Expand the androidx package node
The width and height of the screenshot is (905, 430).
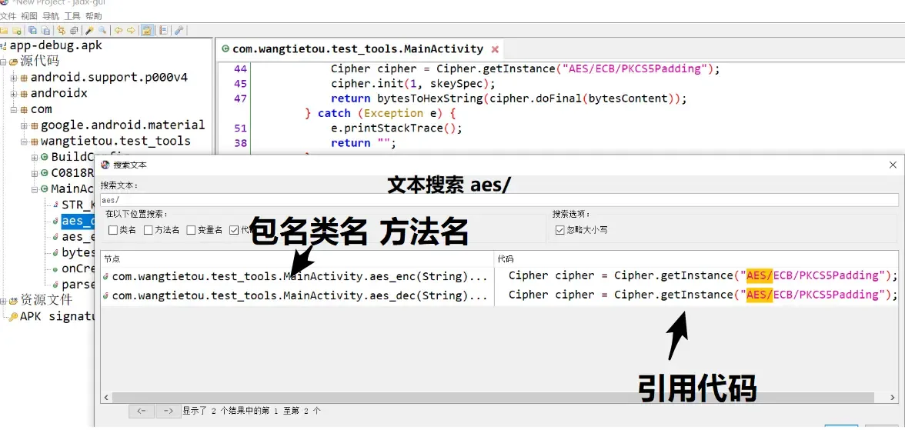[x=14, y=93]
